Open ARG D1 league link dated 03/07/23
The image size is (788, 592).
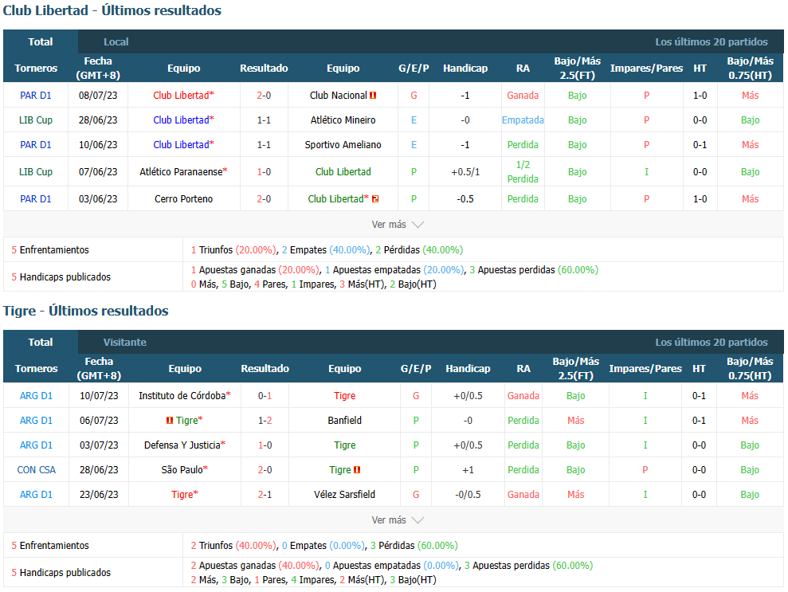tap(36, 445)
